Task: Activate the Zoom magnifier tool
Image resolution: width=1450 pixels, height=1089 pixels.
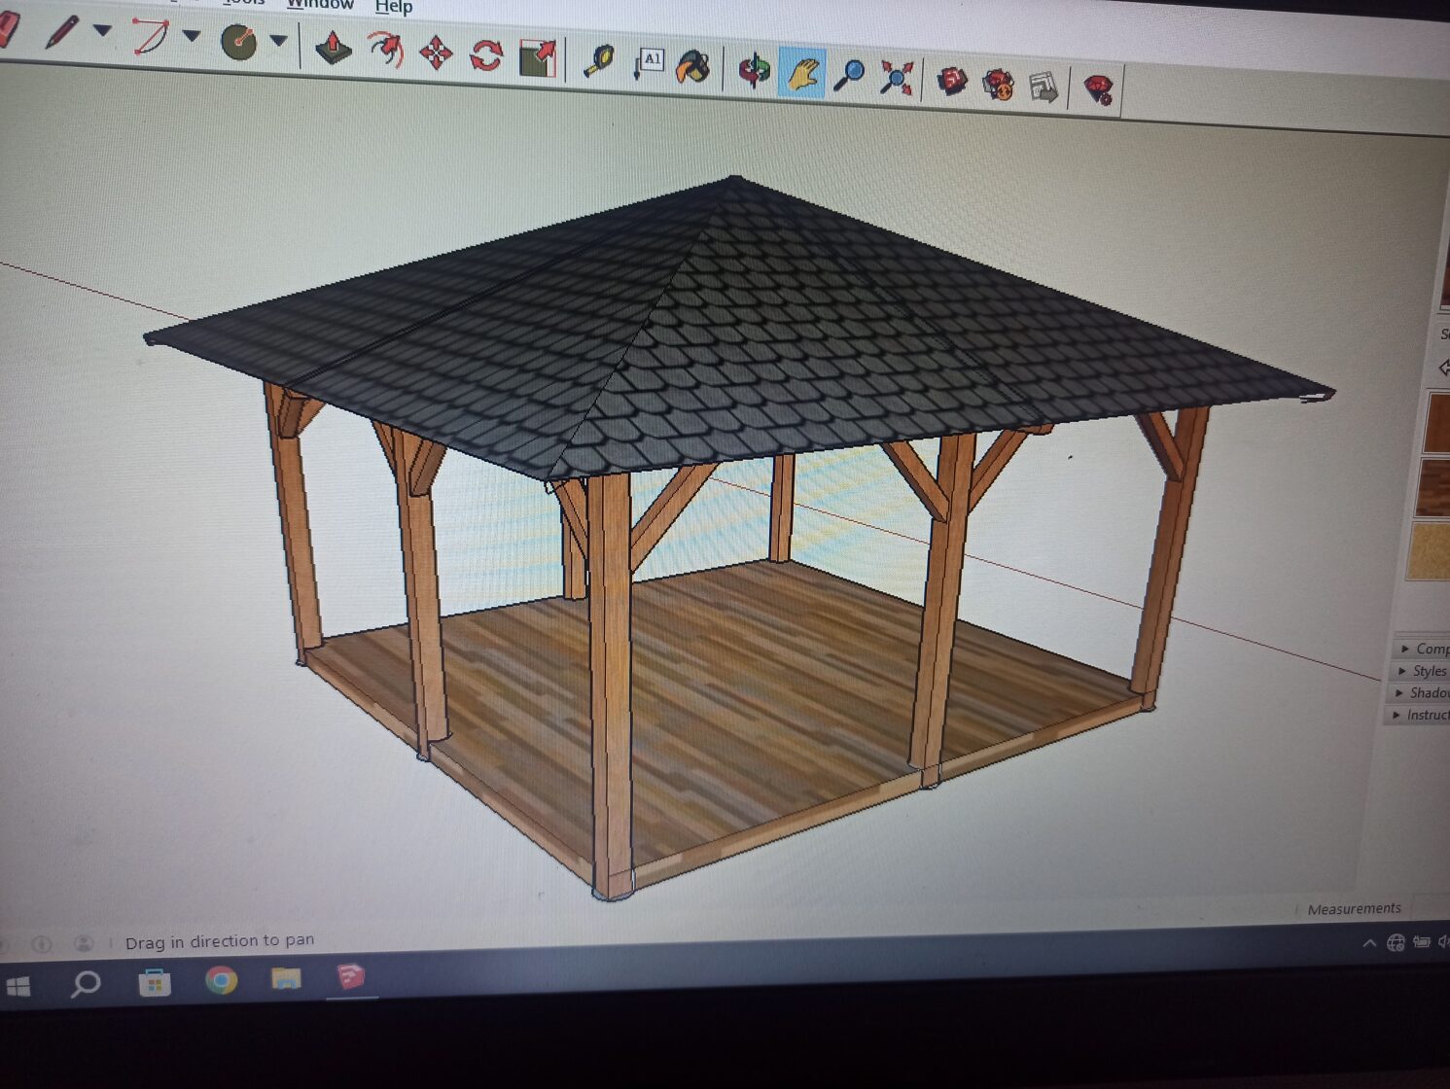Action: point(850,75)
